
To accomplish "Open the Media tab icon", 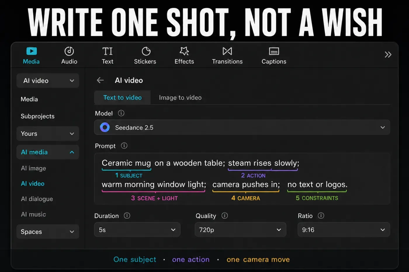I will point(32,51).
